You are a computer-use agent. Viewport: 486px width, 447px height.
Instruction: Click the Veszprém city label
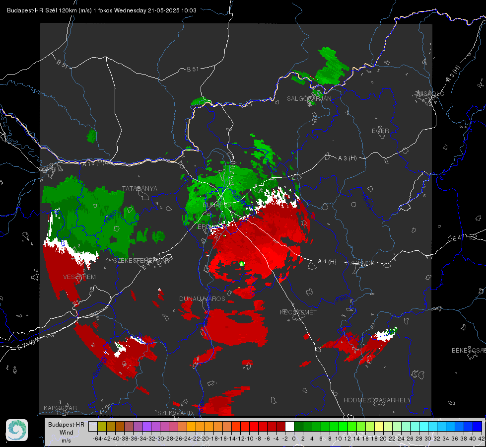point(79,277)
